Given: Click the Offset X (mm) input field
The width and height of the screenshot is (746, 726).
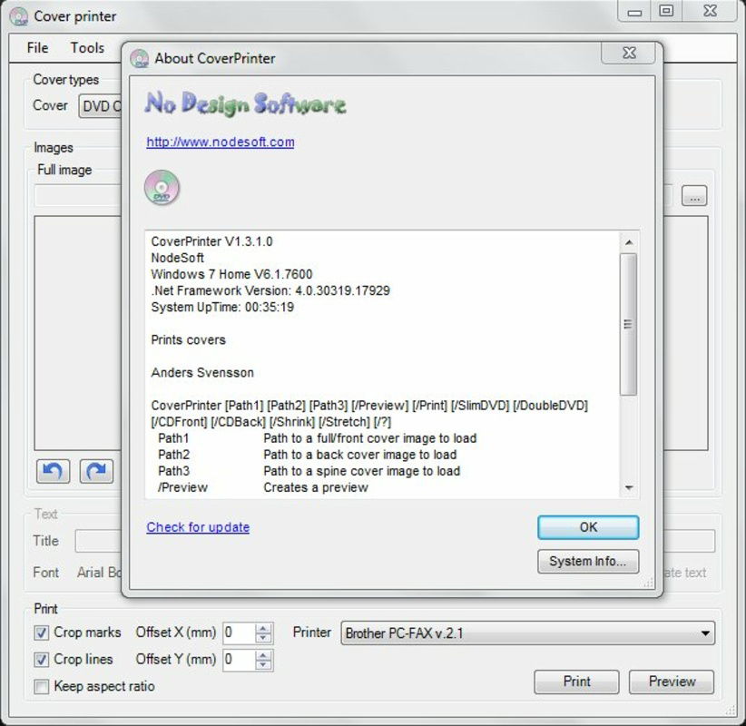Looking at the screenshot, I should [240, 633].
